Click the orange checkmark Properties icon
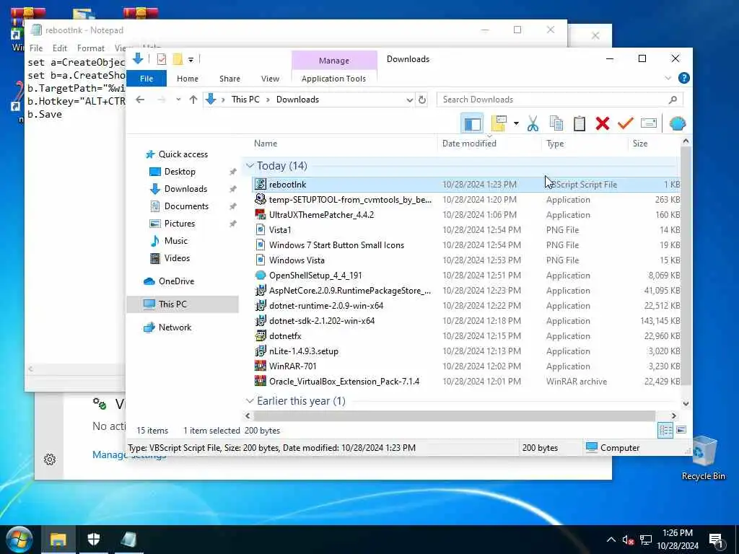 (626, 124)
